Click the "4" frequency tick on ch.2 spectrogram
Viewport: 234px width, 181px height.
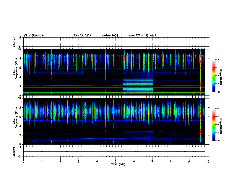21,126
